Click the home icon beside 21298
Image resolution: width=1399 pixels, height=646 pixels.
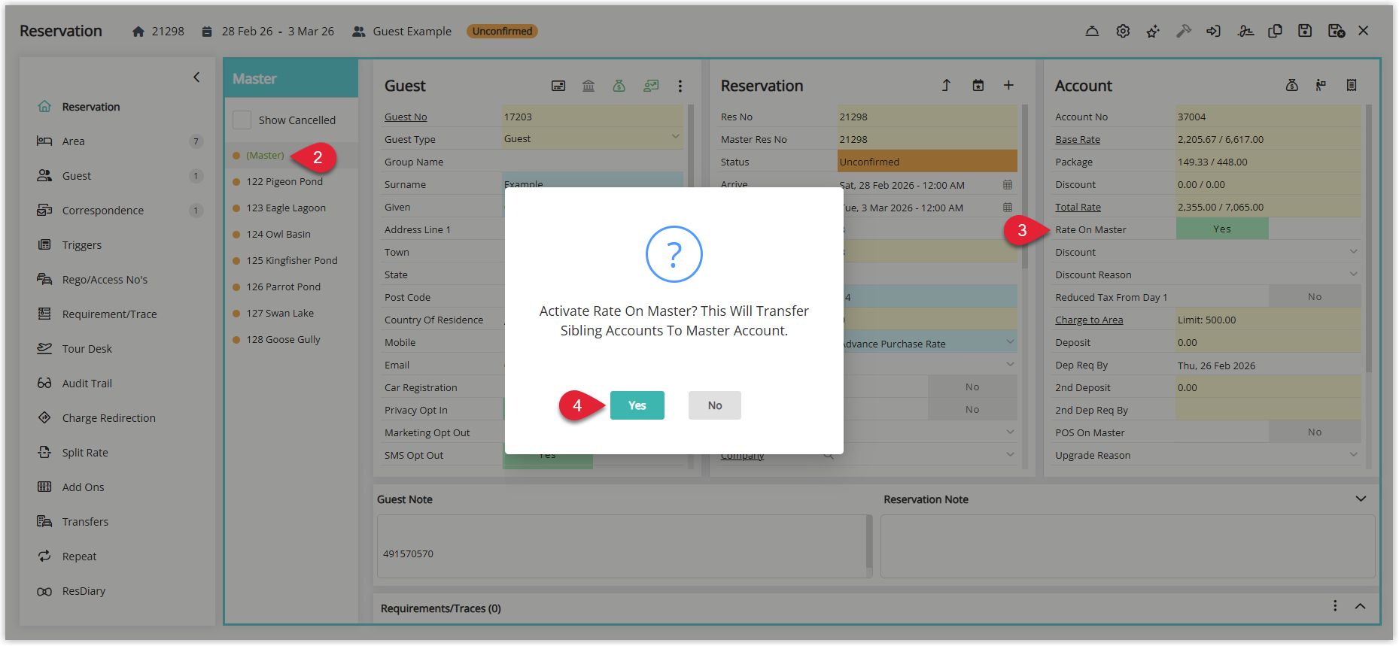[x=138, y=32]
